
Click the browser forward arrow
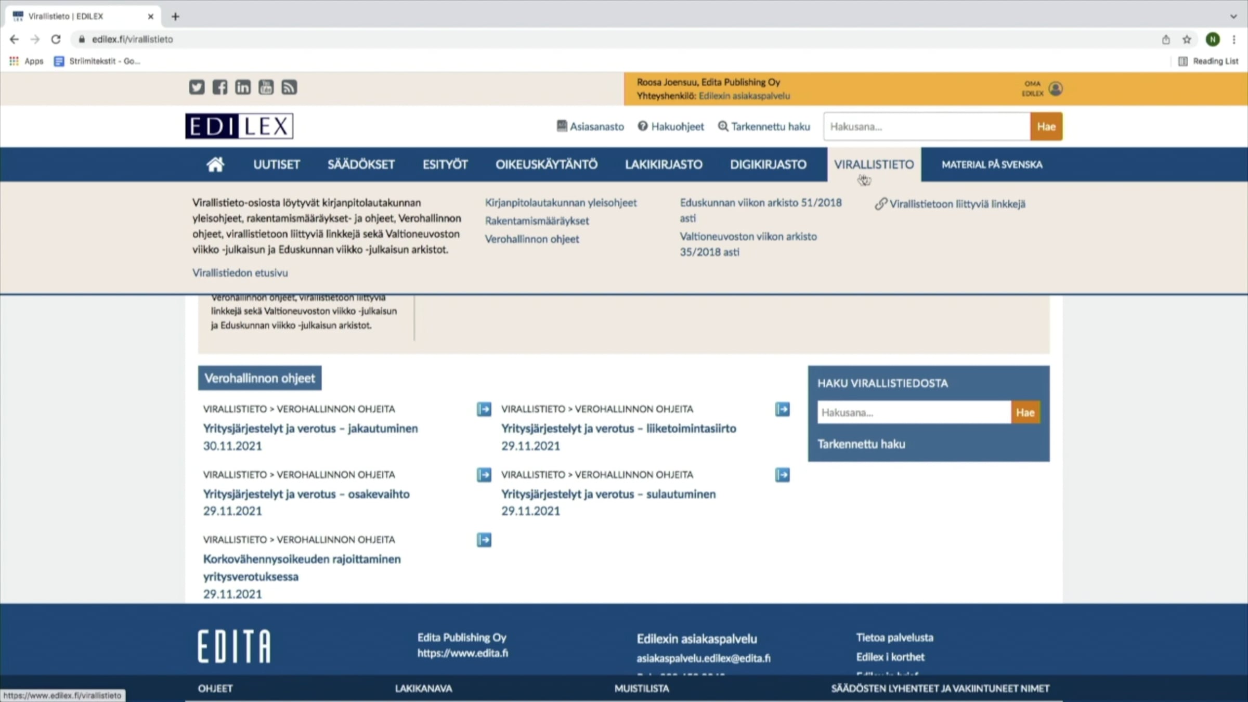pos(35,39)
